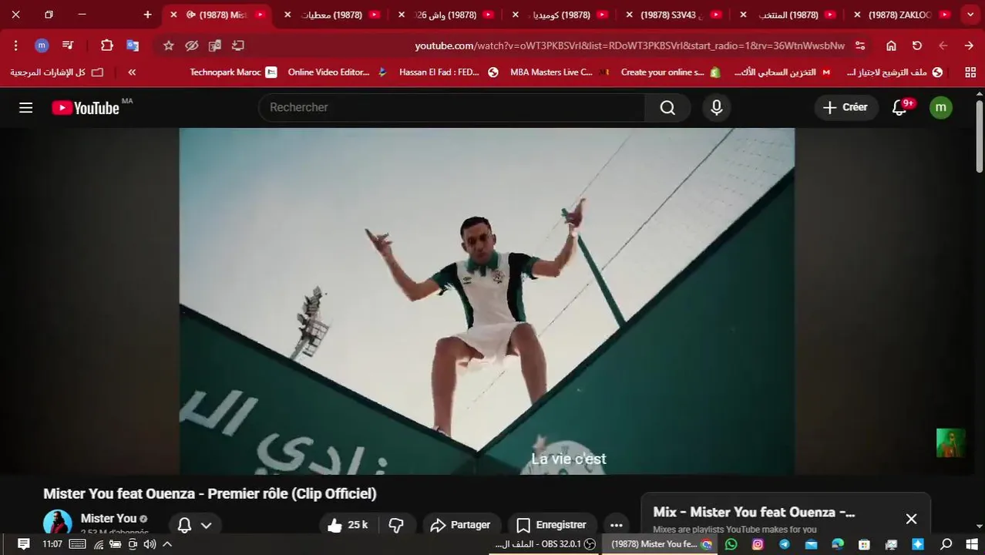Click the video player to pause
This screenshot has width=985, height=555.
click(x=486, y=301)
